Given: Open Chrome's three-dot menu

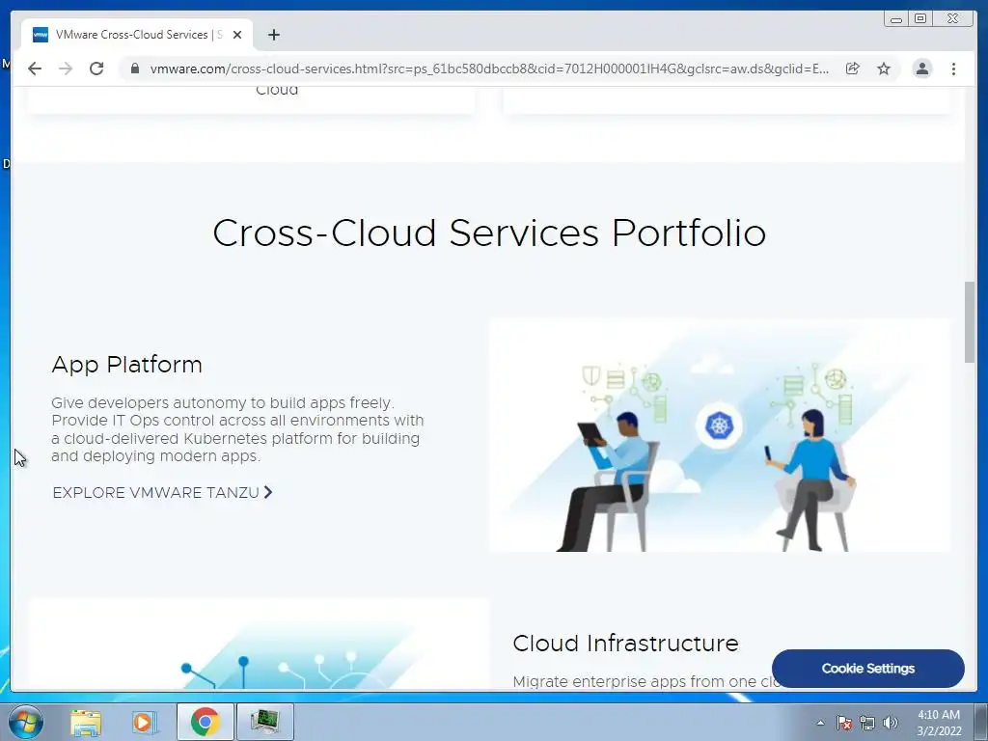Looking at the screenshot, I should click(954, 69).
